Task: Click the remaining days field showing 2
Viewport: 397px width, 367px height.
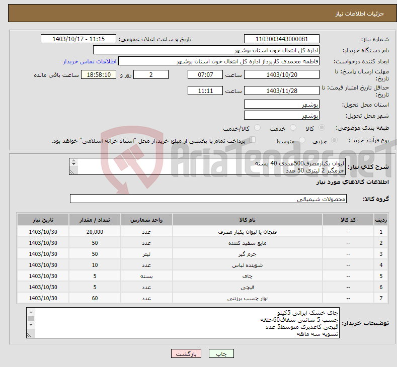Action: (151, 74)
